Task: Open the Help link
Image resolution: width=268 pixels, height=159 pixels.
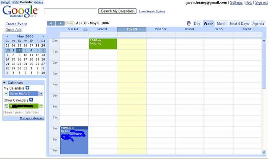Action: (x=249, y=3)
